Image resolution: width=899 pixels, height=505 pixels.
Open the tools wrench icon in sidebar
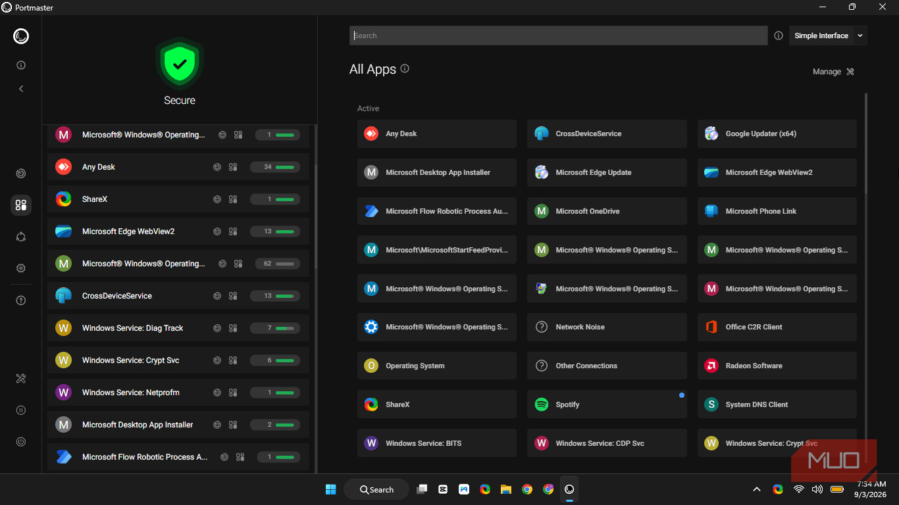coord(21,378)
